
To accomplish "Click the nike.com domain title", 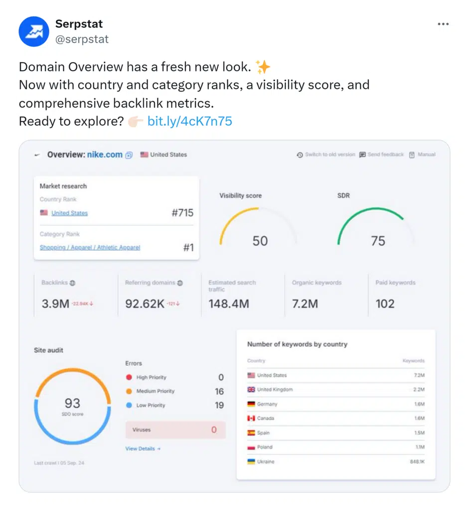I will 105,155.
